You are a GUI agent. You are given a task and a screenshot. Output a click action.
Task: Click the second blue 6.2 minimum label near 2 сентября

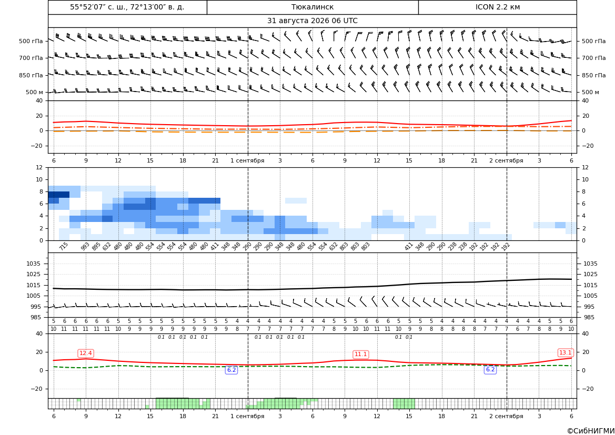490,369
